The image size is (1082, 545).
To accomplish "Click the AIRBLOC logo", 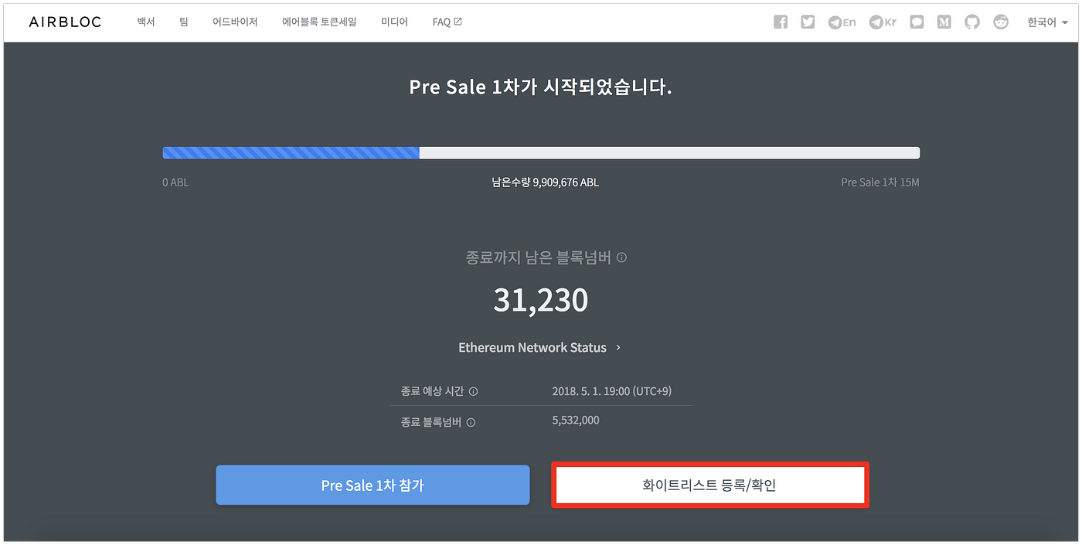I will (x=65, y=22).
